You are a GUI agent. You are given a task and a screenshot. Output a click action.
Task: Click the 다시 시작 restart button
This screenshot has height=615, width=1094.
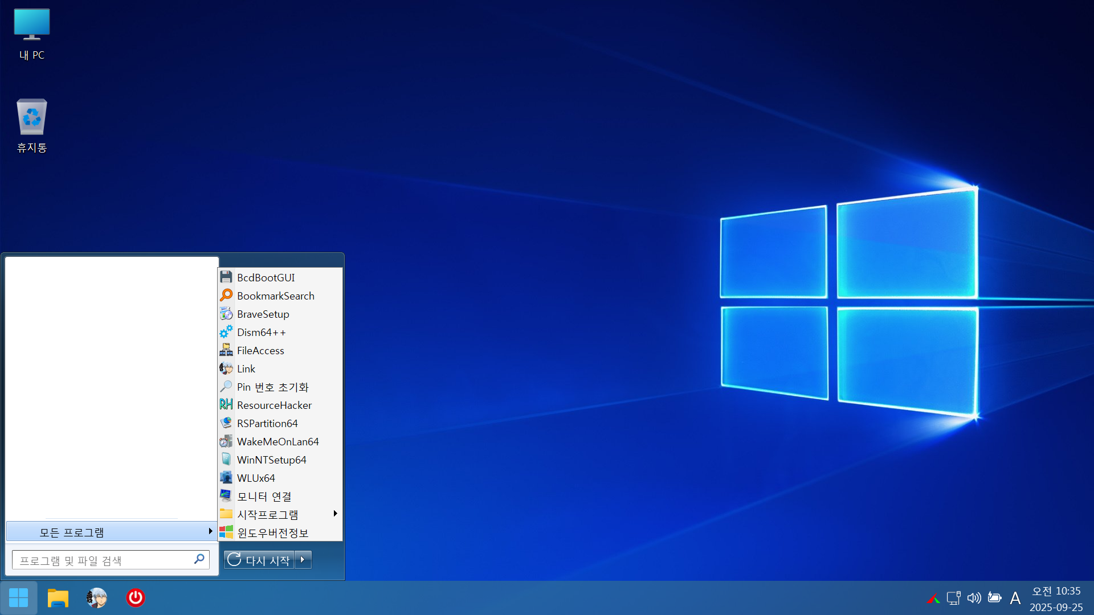[x=259, y=560]
